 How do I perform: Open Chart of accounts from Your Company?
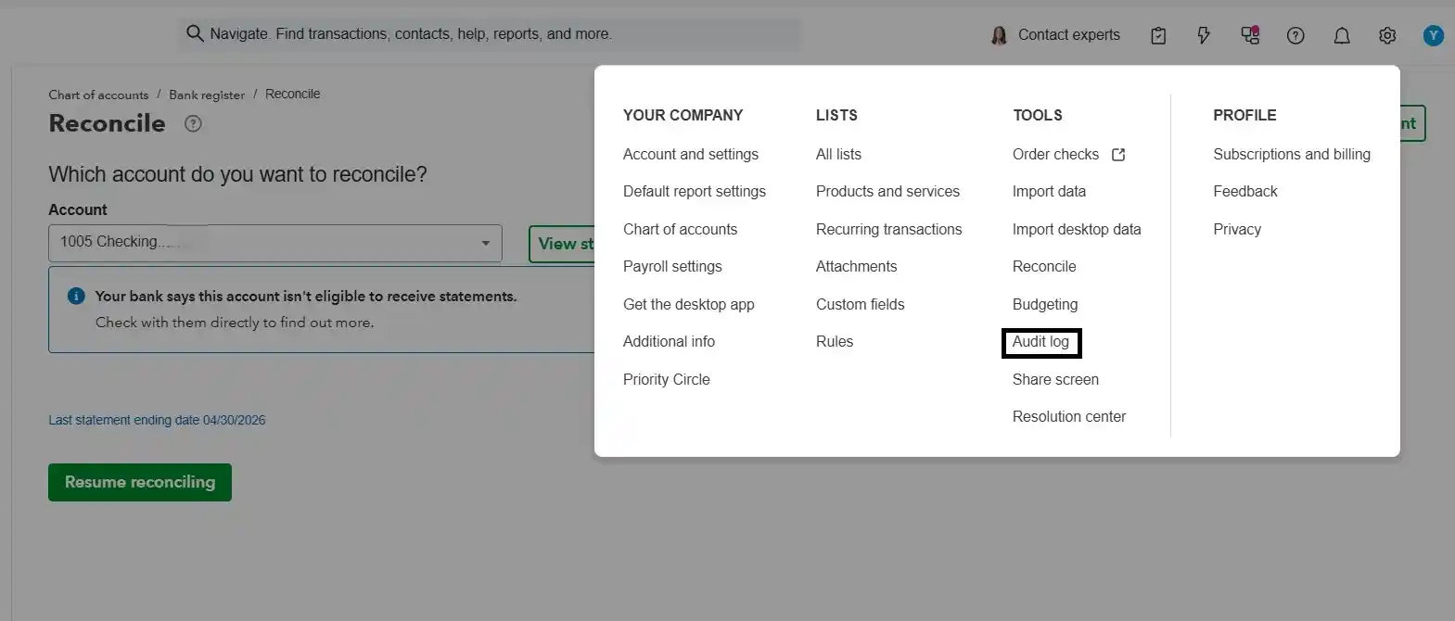pos(680,229)
